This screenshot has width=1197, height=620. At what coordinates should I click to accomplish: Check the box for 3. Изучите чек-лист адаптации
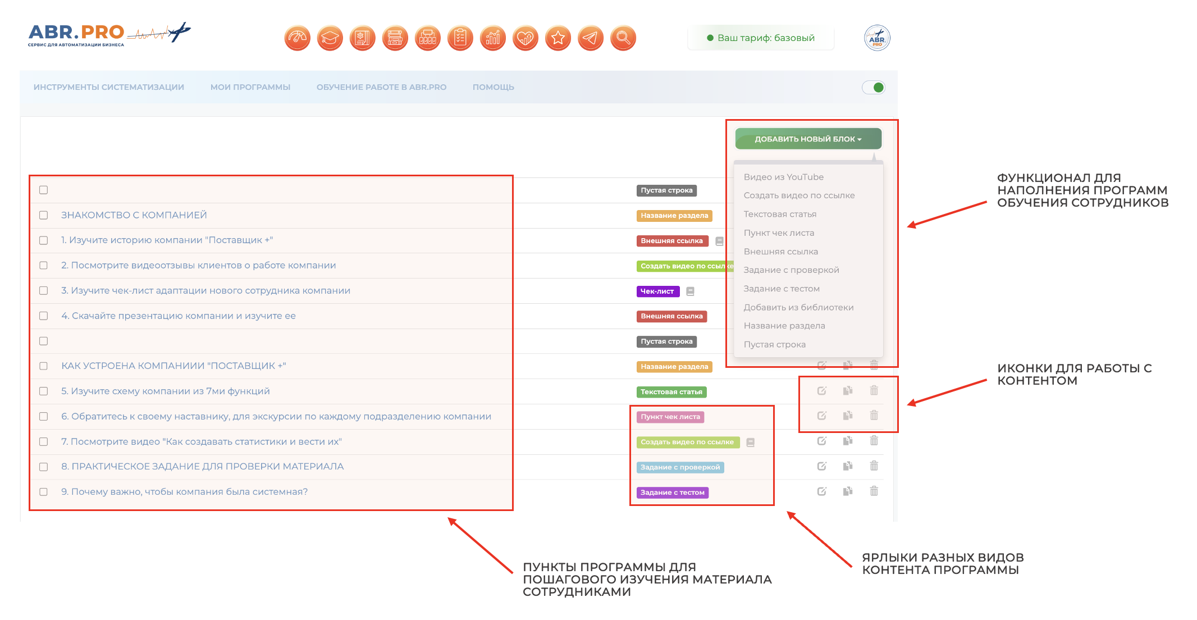point(43,290)
